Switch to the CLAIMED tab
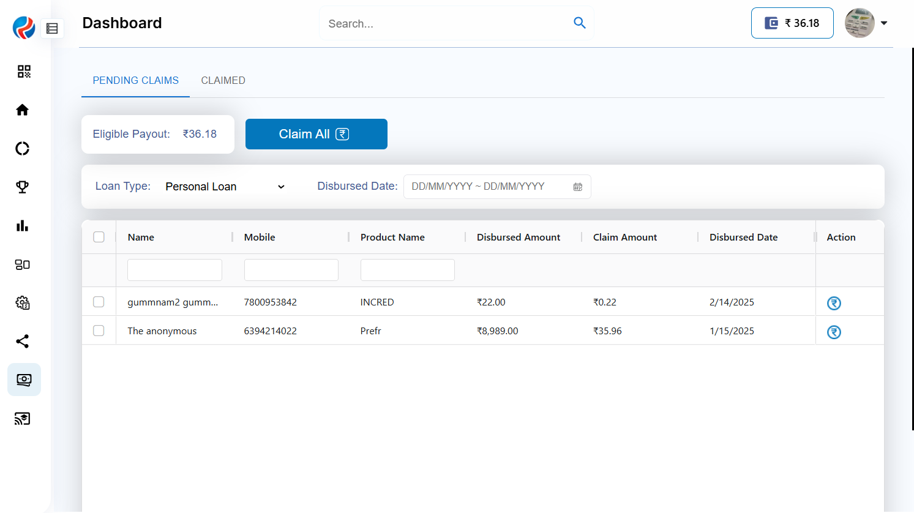The image size is (914, 513). click(223, 81)
